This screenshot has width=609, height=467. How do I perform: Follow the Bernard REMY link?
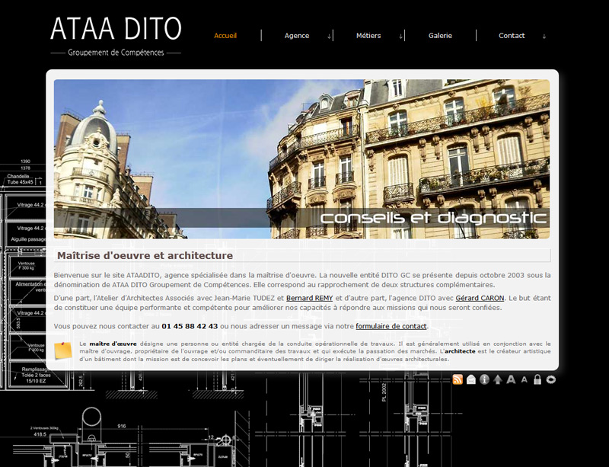pyautogui.click(x=310, y=298)
